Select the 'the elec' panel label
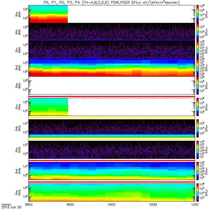Image resolution: width=209 pixels, height=223 pixels. pos(18,86)
